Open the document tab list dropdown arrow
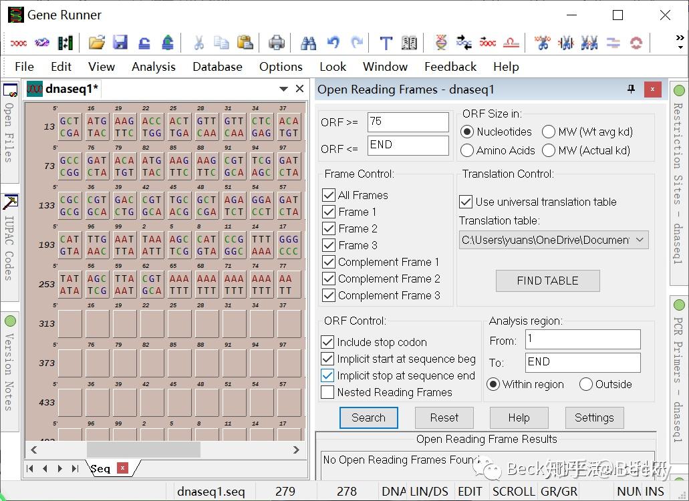The image size is (689, 501). click(x=284, y=89)
